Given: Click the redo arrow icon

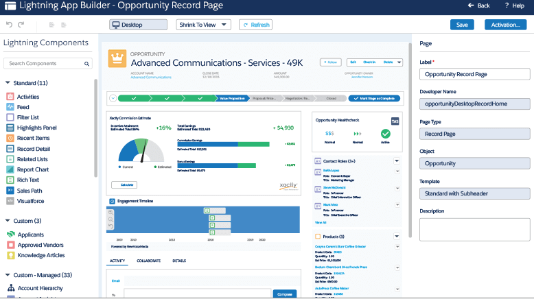Looking at the screenshot, I should point(21,25).
